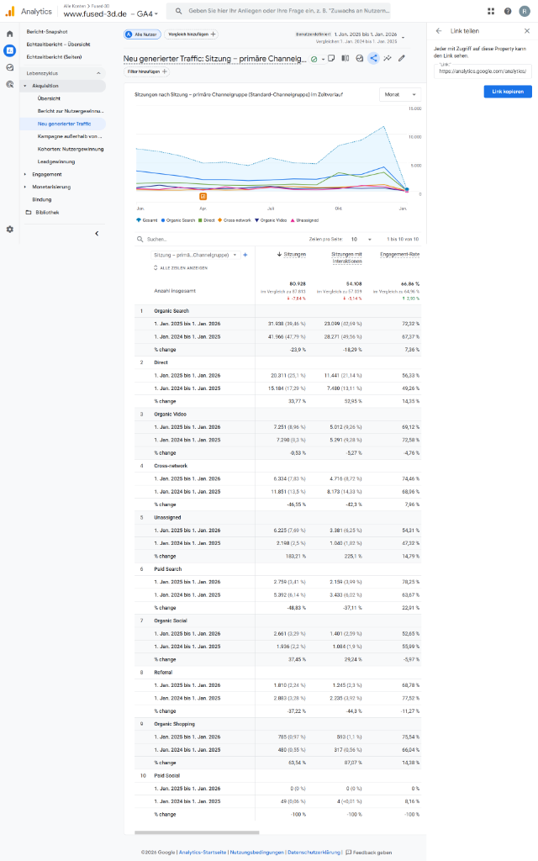The width and height of the screenshot is (538, 861).
Task: Expand the Engagement section in sidebar
Action: pos(47,175)
